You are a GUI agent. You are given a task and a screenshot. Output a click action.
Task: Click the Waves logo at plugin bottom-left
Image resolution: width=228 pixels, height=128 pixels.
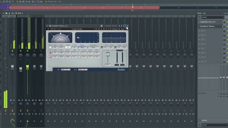click(50, 69)
